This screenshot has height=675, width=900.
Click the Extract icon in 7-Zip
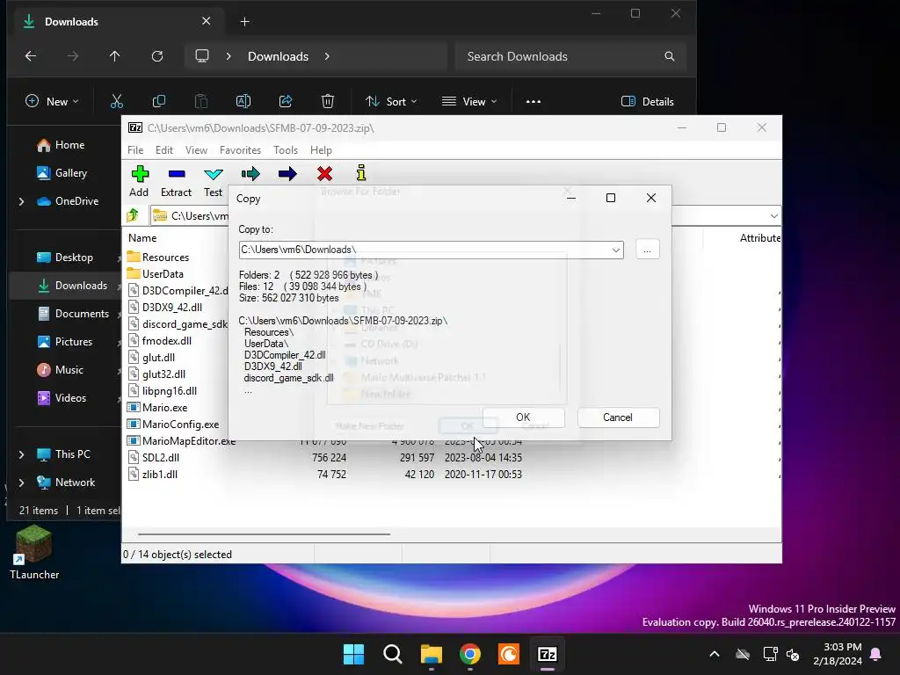(x=176, y=181)
